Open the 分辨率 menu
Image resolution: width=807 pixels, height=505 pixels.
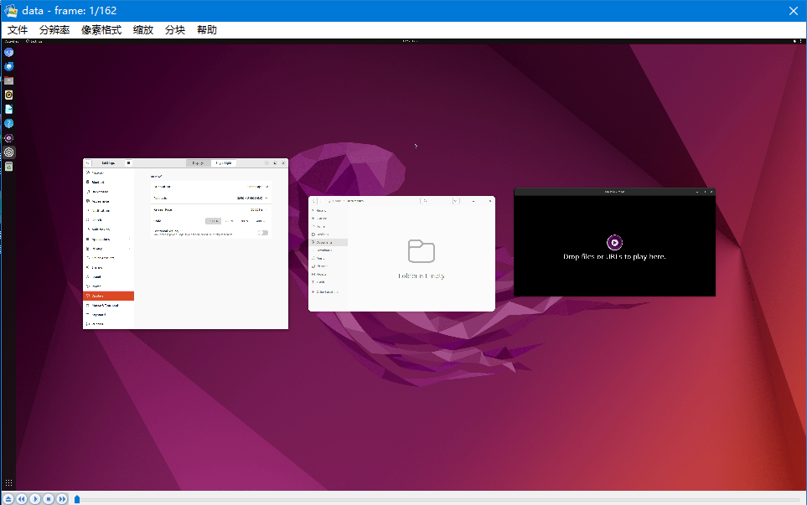[x=54, y=30]
